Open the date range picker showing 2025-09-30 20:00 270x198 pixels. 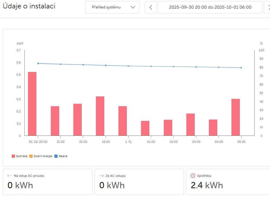click(x=210, y=7)
